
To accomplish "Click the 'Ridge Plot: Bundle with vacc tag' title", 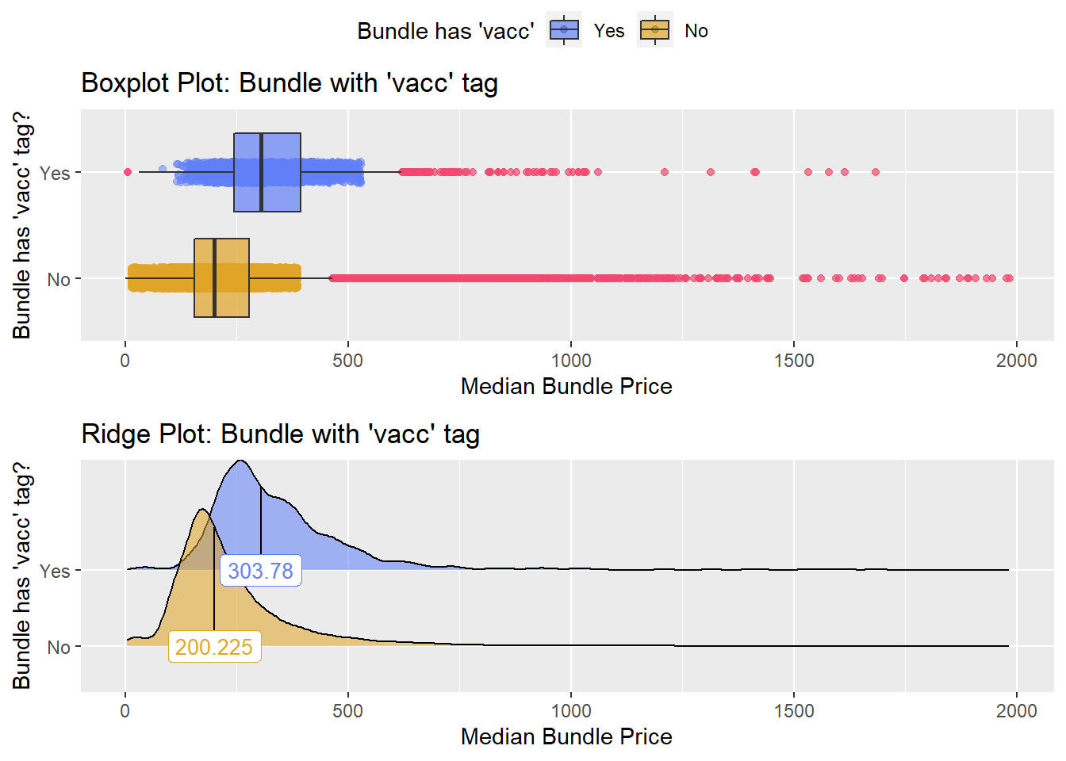I will tap(280, 434).
